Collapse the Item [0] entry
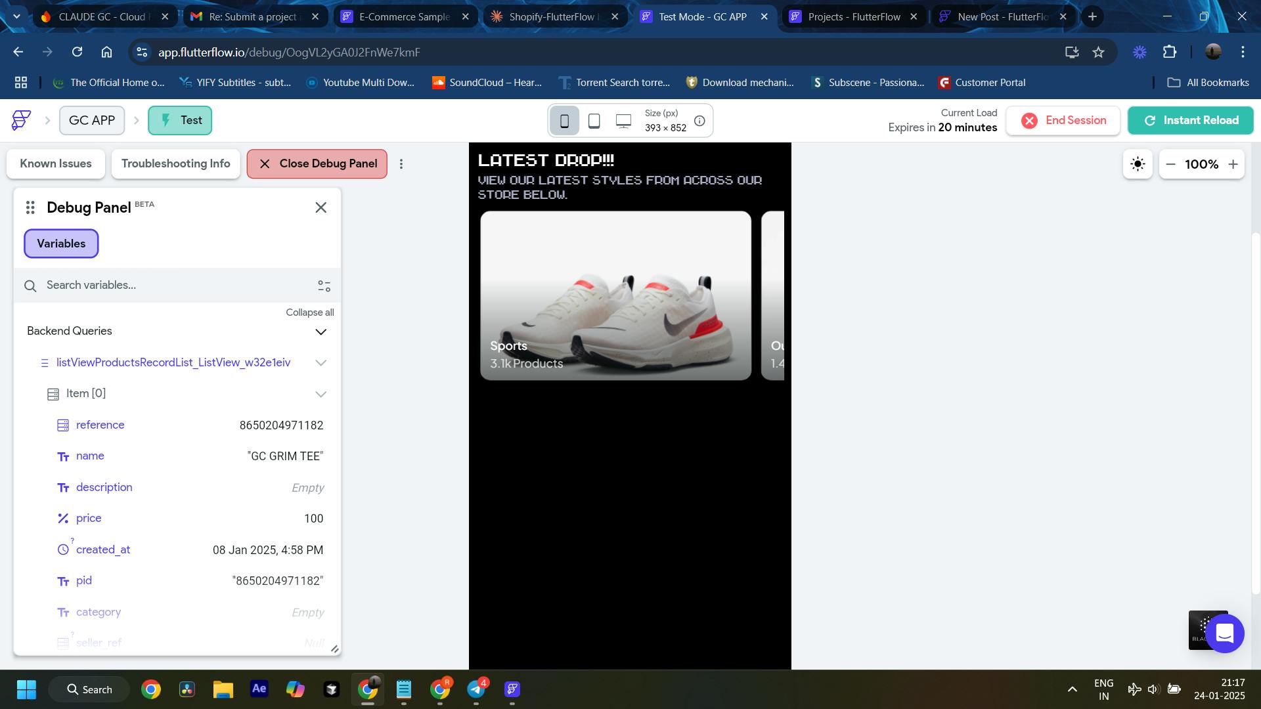The image size is (1261, 709). [x=321, y=394]
